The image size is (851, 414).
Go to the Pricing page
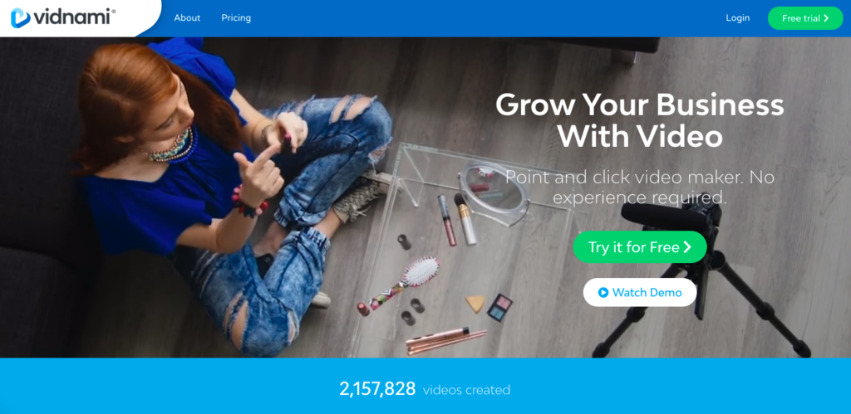click(x=236, y=18)
